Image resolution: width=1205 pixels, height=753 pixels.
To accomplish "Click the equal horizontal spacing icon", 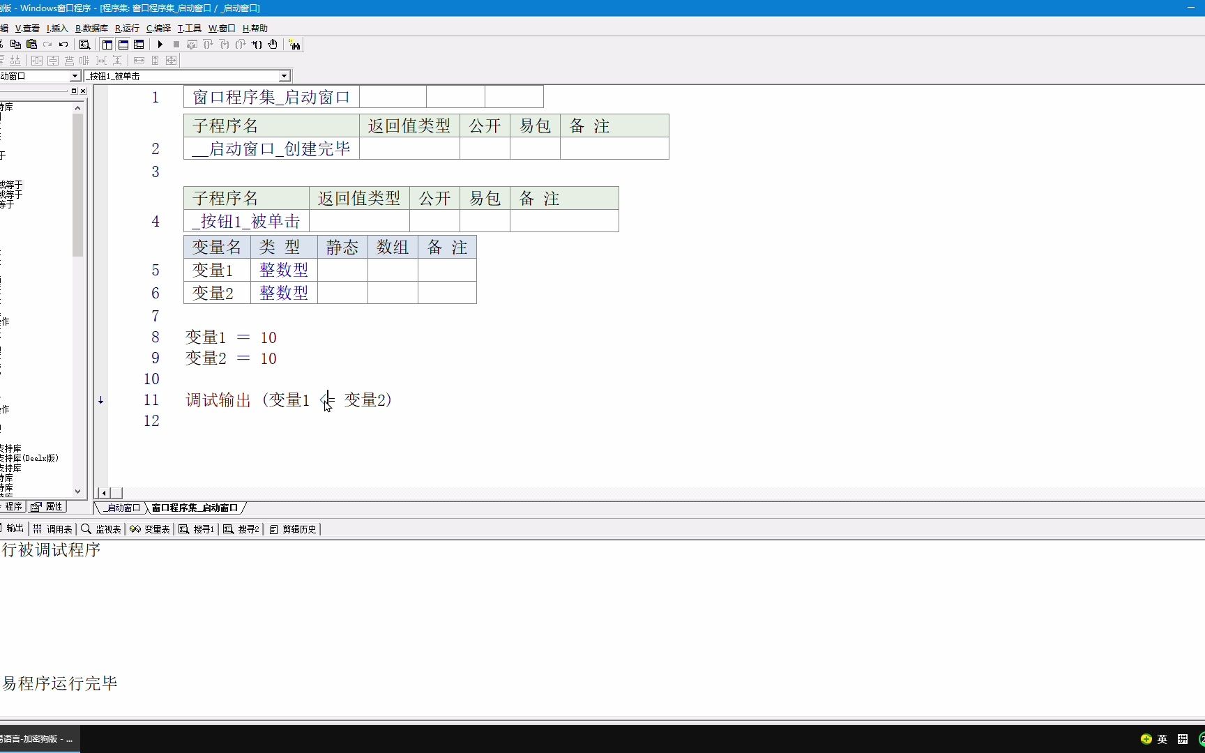I will pos(101,60).
